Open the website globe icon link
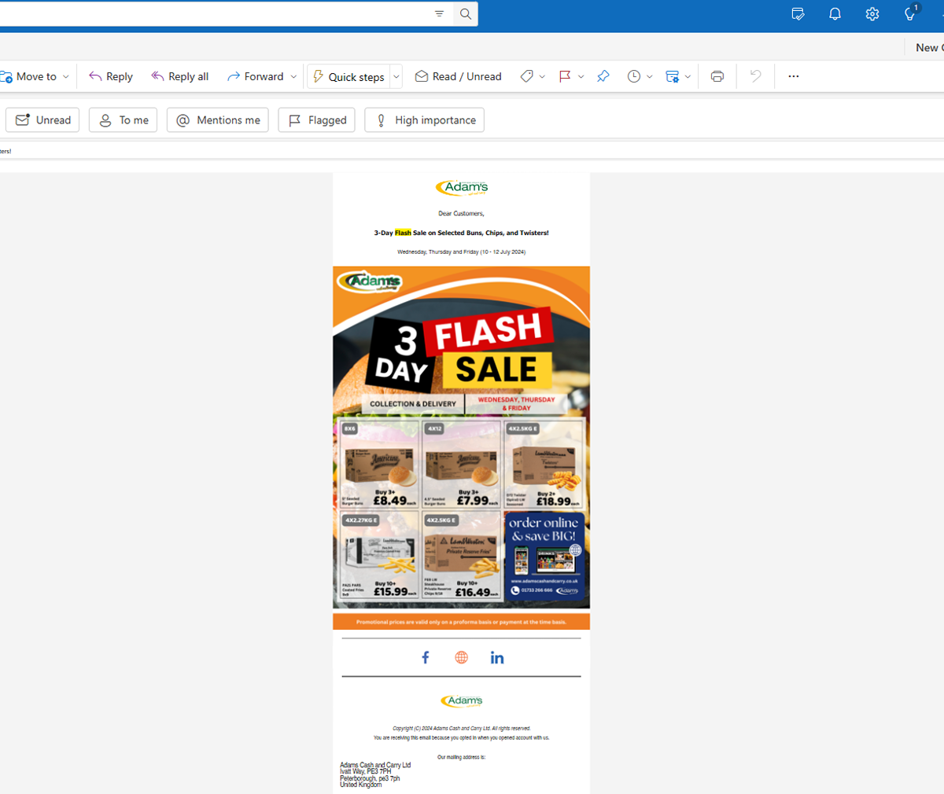 [x=462, y=657]
